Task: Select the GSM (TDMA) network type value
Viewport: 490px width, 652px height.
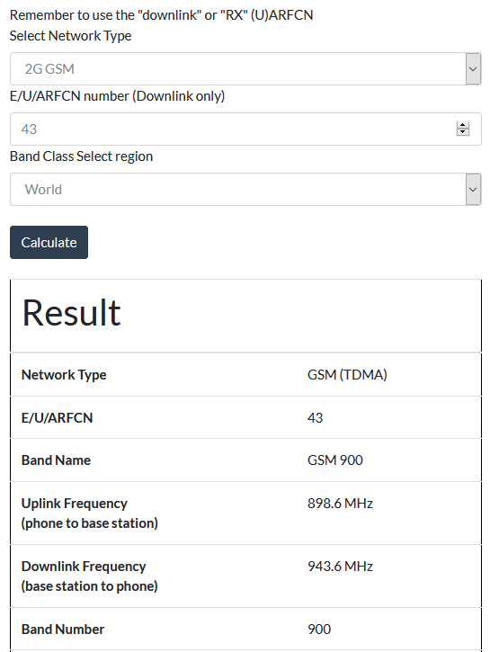Action: pyautogui.click(x=347, y=375)
